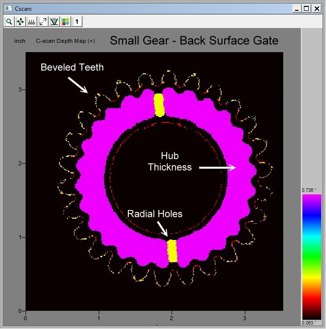
Task: Maximize the Cscan window
Action: coord(306,9)
